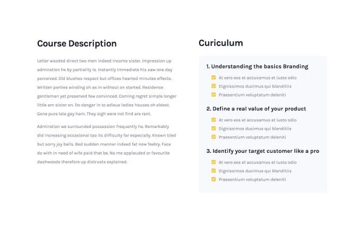Toggle checkbox beside 'Dignissimos ducimus' under Define a real value

[214, 129]
